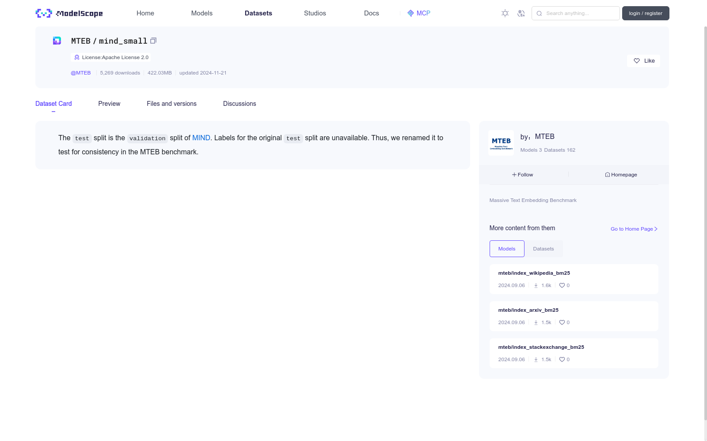This screenshot has width=707, height=441.
Task: Click the MTEB organization logo thumbnail
Action: pyautogui.click(x=501, y=143)
